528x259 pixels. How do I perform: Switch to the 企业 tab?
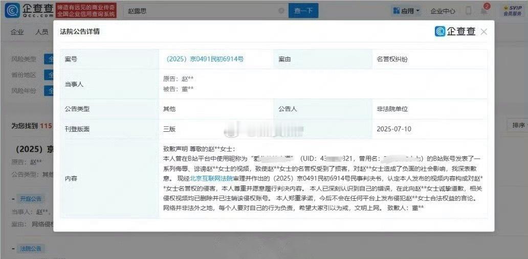point(17,32)
